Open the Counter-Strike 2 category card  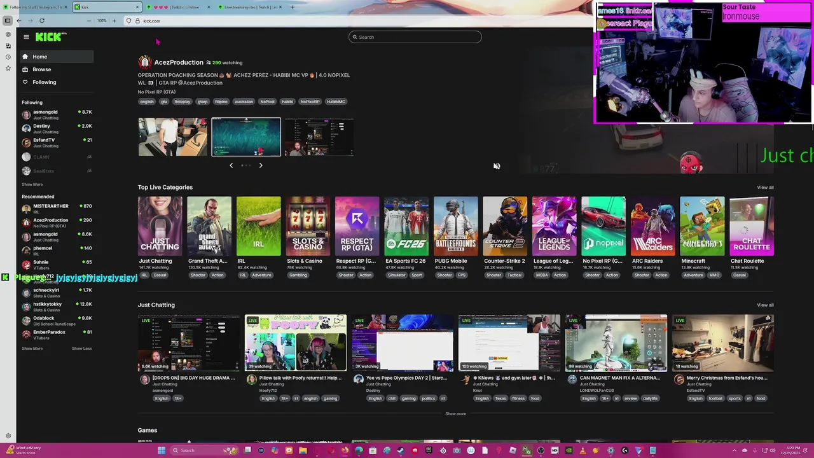pyautogui.click(x=505, y=226)
